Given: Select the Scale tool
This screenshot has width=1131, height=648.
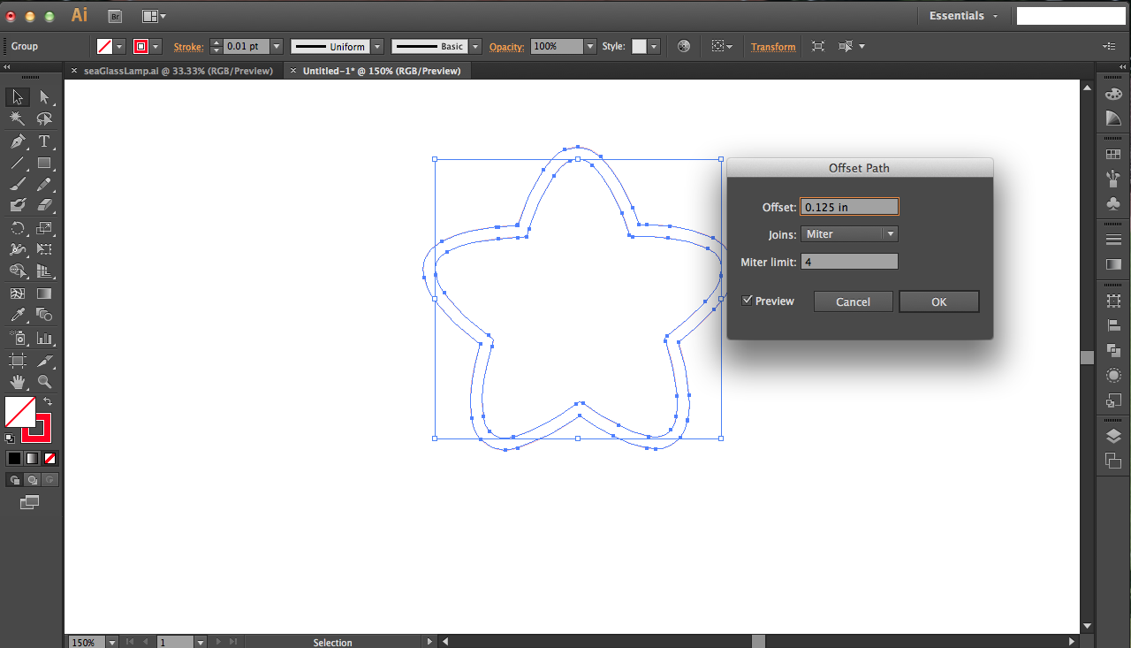Looking at the screenshot, I should tap(44, 228).
